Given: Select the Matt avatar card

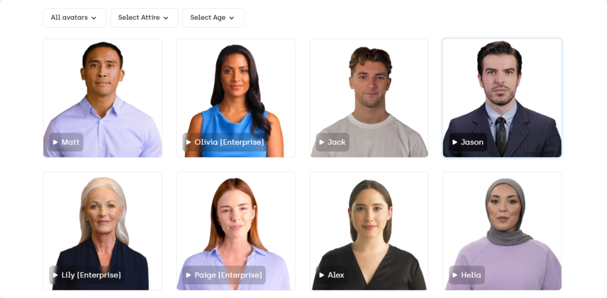Looking at the screenshot, I should tap(103, 98).
